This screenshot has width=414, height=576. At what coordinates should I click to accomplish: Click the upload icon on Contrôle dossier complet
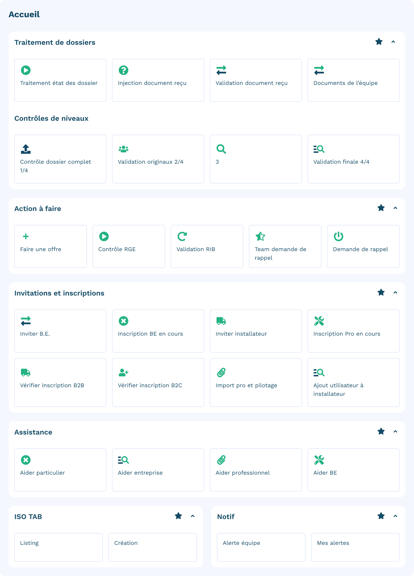[26, 149]
